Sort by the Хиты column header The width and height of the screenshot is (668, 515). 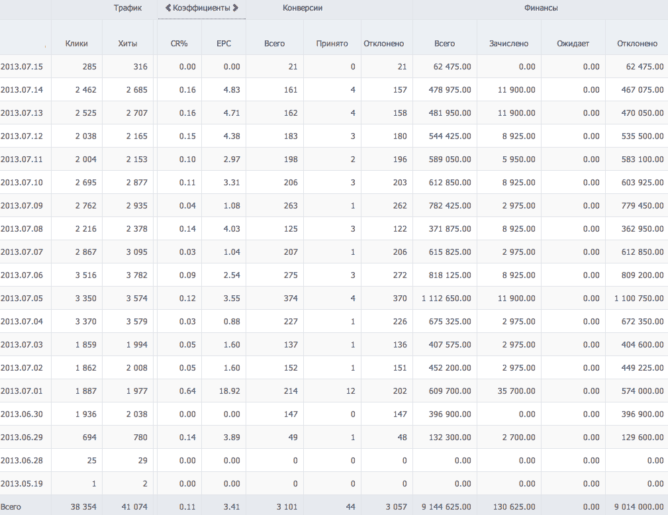pos(127,44)
